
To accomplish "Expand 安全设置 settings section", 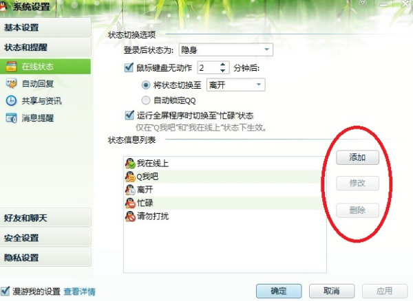I will [x=45, y=238].
